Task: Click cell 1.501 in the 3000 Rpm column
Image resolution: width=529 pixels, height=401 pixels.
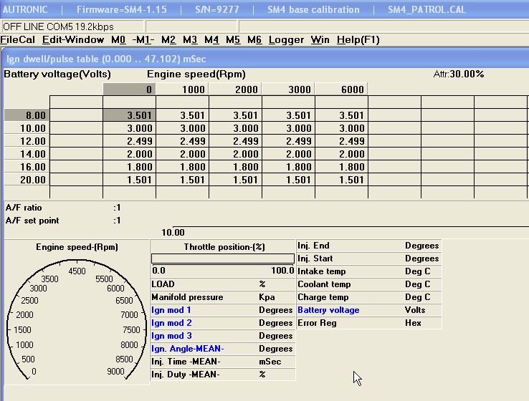Action: click(x=288, y=180)
